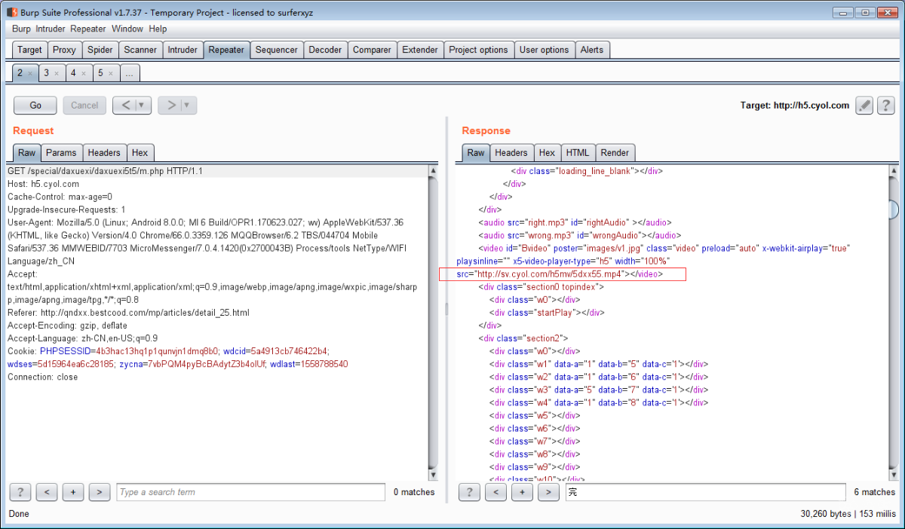
Task: Click the request pane scroll down arrow
Action: point(433,475)
